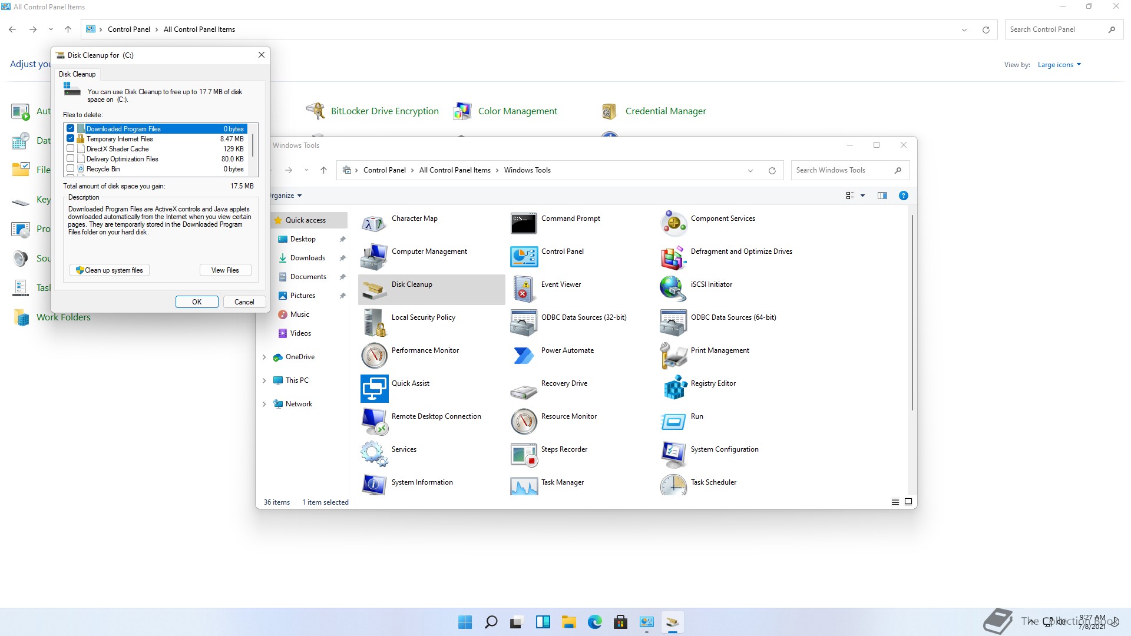Check Recycle Bin checkbox in Disk Cleanup
The width and height of the screenshot is (1131, 636).
click(x=71, y=168)
